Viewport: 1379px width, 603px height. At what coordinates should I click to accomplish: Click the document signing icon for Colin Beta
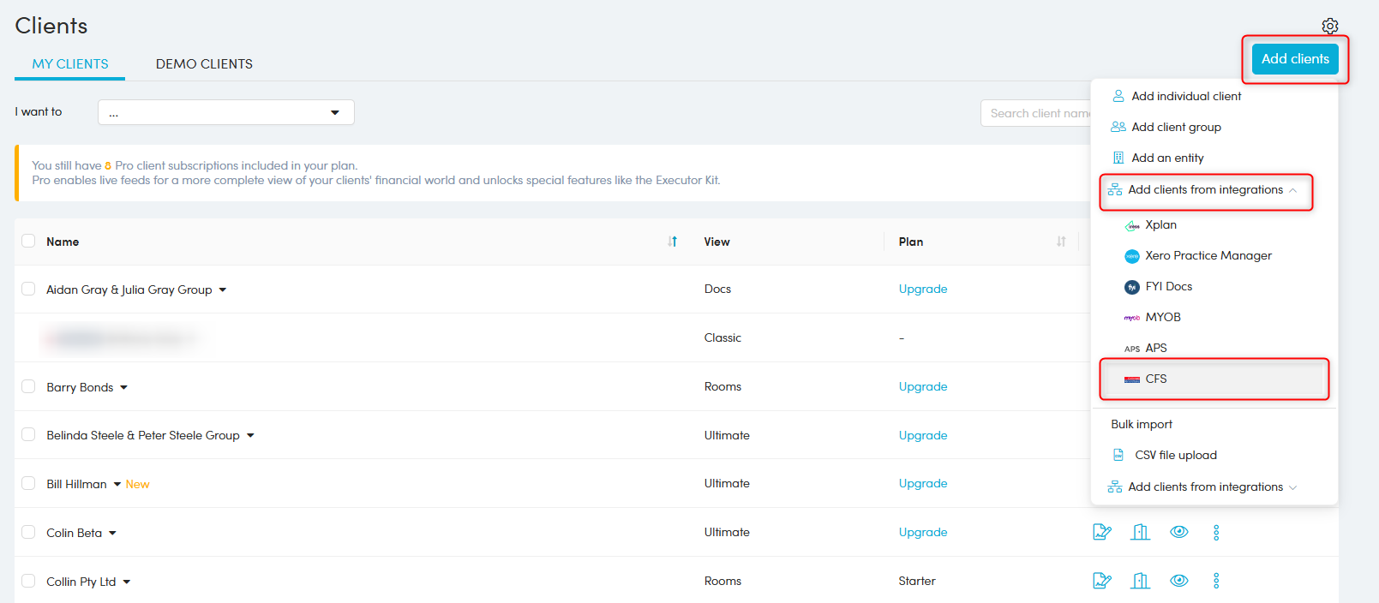pos(1102,532)
